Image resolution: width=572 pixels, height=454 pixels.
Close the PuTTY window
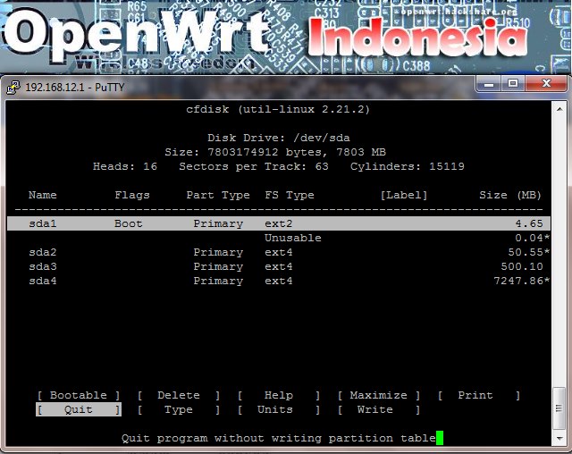point(546,84)
